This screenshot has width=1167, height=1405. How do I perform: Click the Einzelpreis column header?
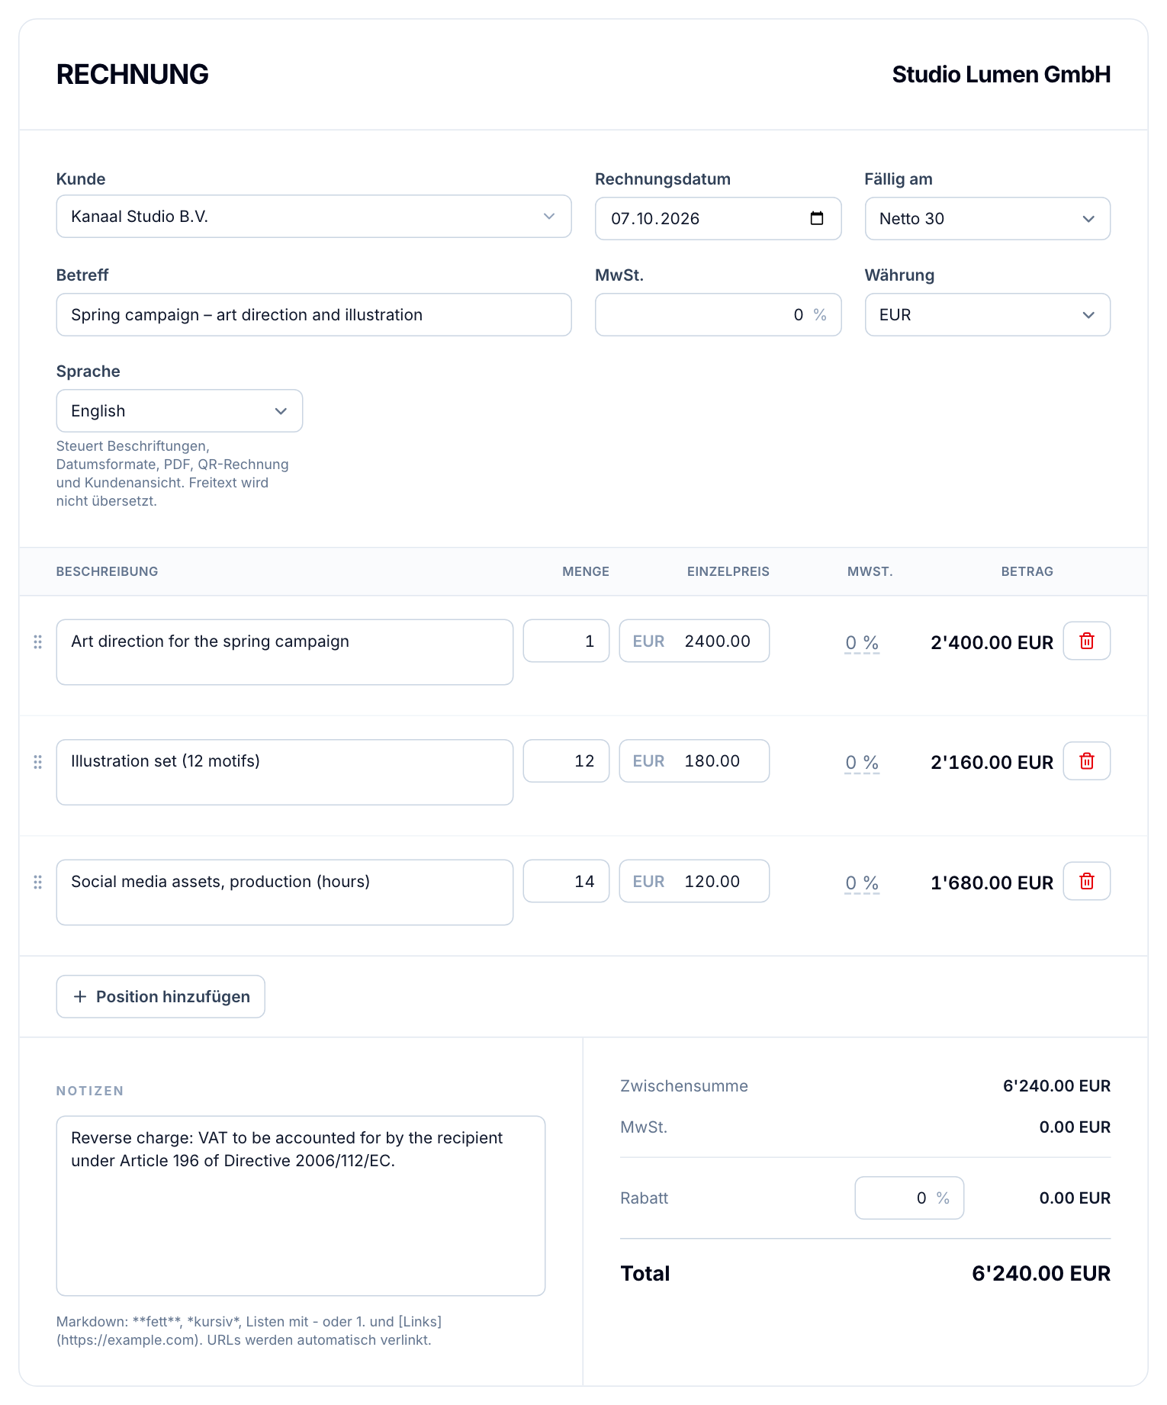pos(728,571)
